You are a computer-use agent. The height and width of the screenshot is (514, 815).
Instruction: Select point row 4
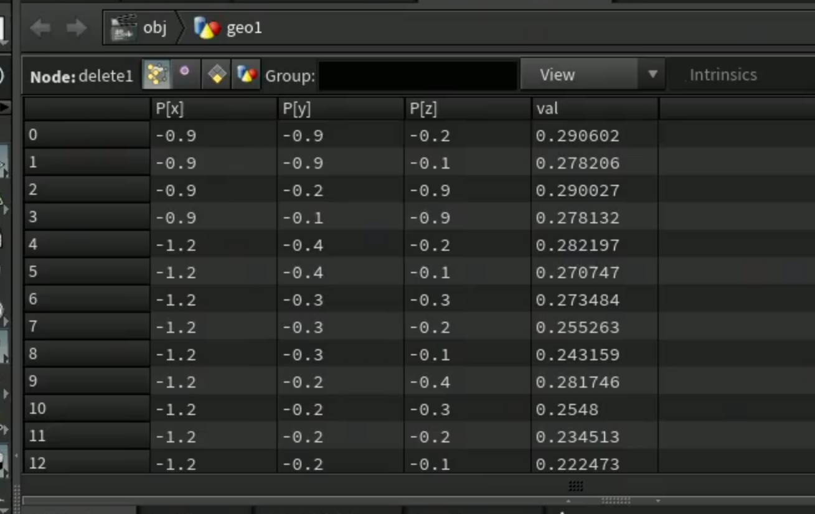(x=87, y=245)
